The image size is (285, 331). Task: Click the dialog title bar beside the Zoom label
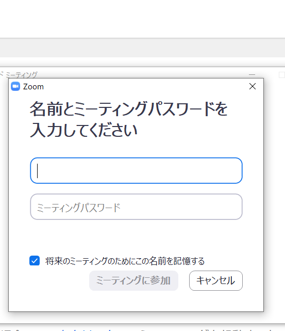click(x=145, y=86)
